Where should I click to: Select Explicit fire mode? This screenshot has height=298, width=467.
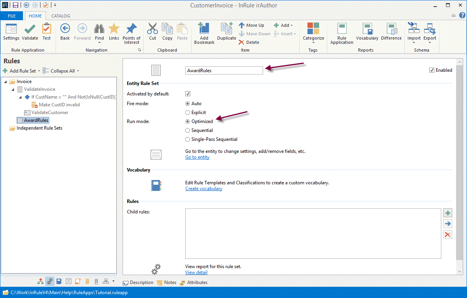pyautogui.click(x=188, y=113)
